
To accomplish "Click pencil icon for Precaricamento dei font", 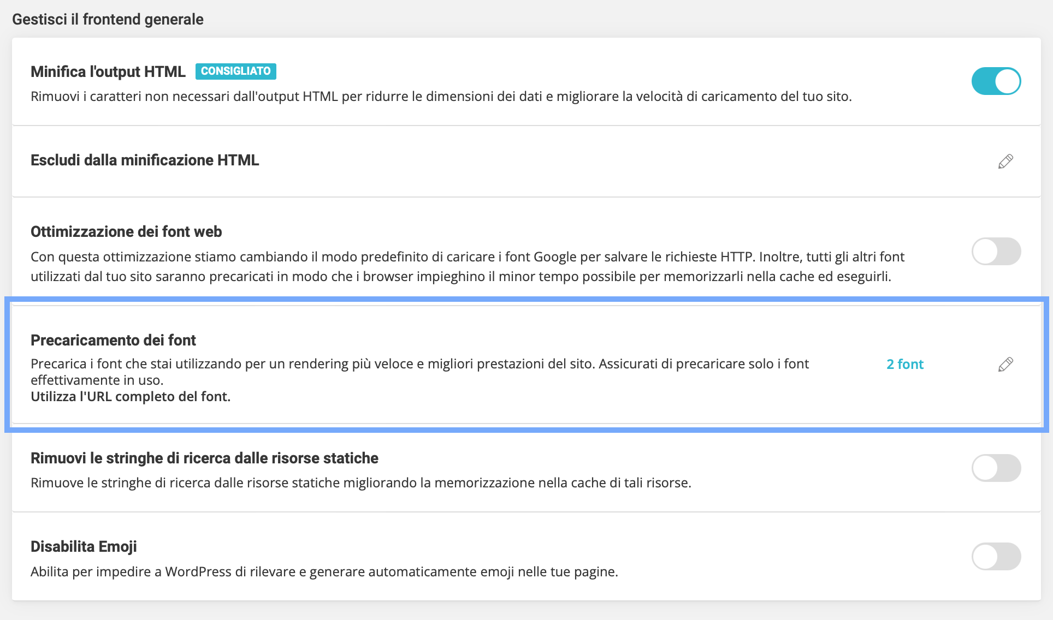I will tap(1005, 364).
